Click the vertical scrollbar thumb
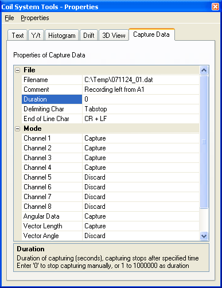The height and width of the screenshot is (288, 222). [x=204, y=142]
